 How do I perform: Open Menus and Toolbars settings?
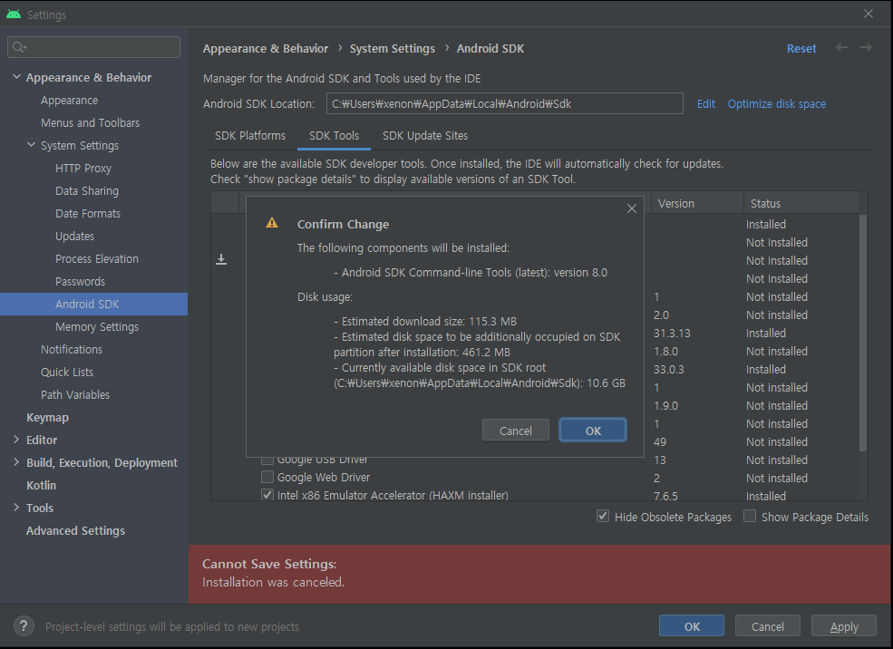90,123
